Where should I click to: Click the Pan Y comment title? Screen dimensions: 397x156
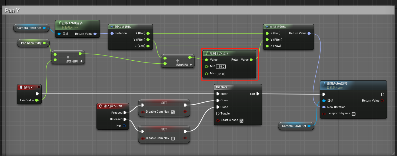point(12,11)
